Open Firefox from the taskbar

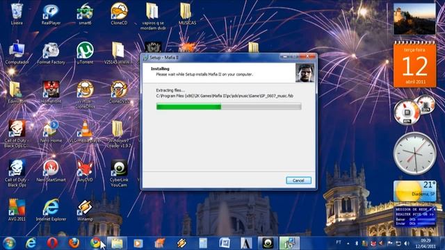tap(74, 243)
